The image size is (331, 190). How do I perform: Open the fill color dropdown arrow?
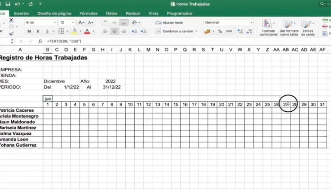80,31
